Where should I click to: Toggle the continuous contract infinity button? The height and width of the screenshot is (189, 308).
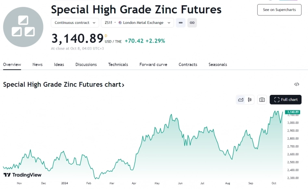click(192, 23)
